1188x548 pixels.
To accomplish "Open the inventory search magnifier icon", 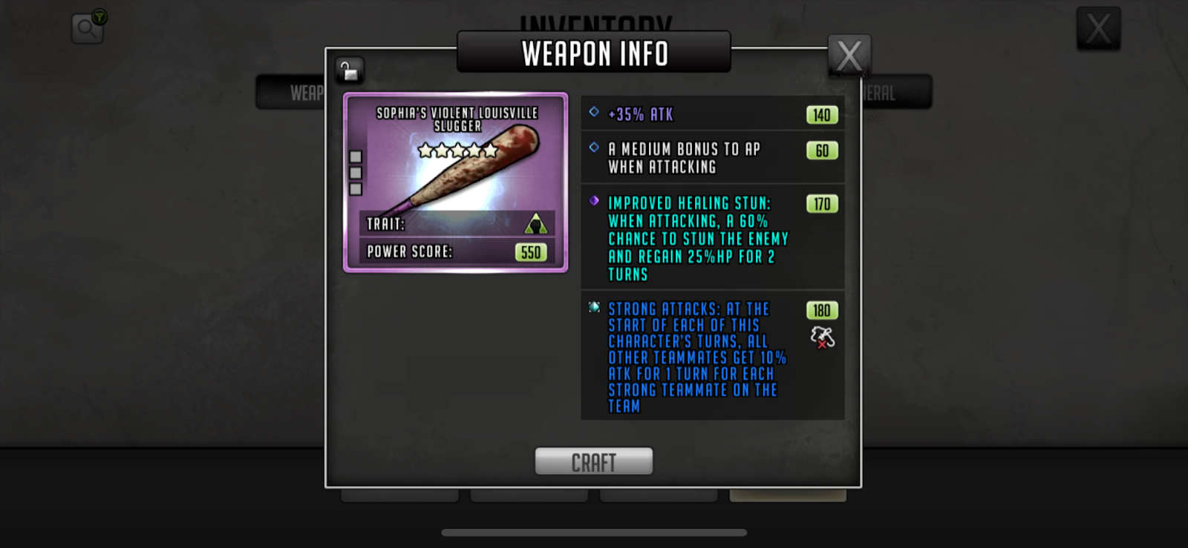I will [87, 29].
